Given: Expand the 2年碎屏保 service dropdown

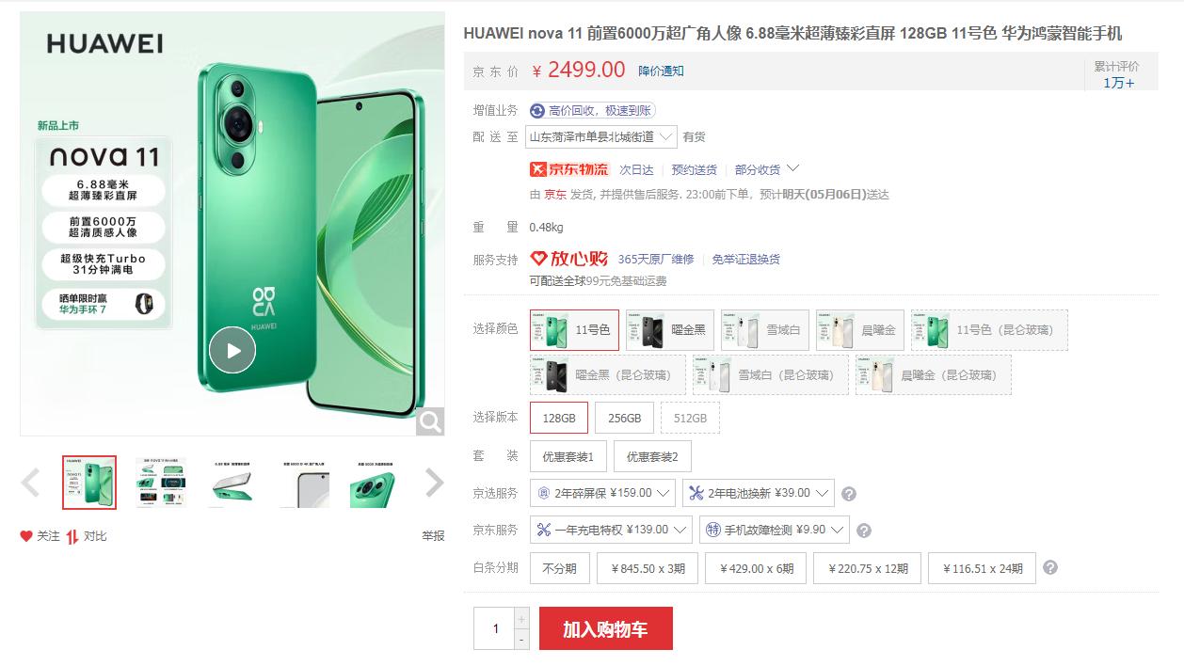Looking at the screenshot, I should coord(602,493).
